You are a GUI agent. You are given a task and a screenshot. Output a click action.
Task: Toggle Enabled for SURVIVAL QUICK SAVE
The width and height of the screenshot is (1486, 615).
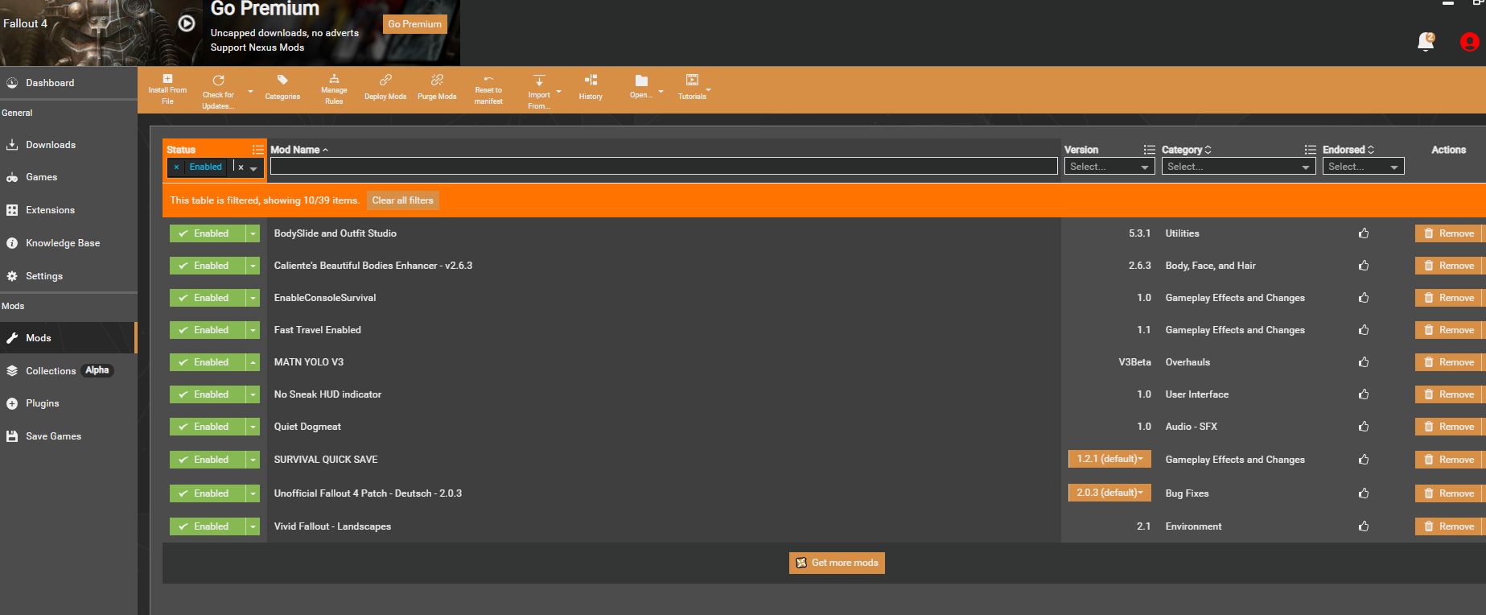pyautogui.click(x=207, y=460)
